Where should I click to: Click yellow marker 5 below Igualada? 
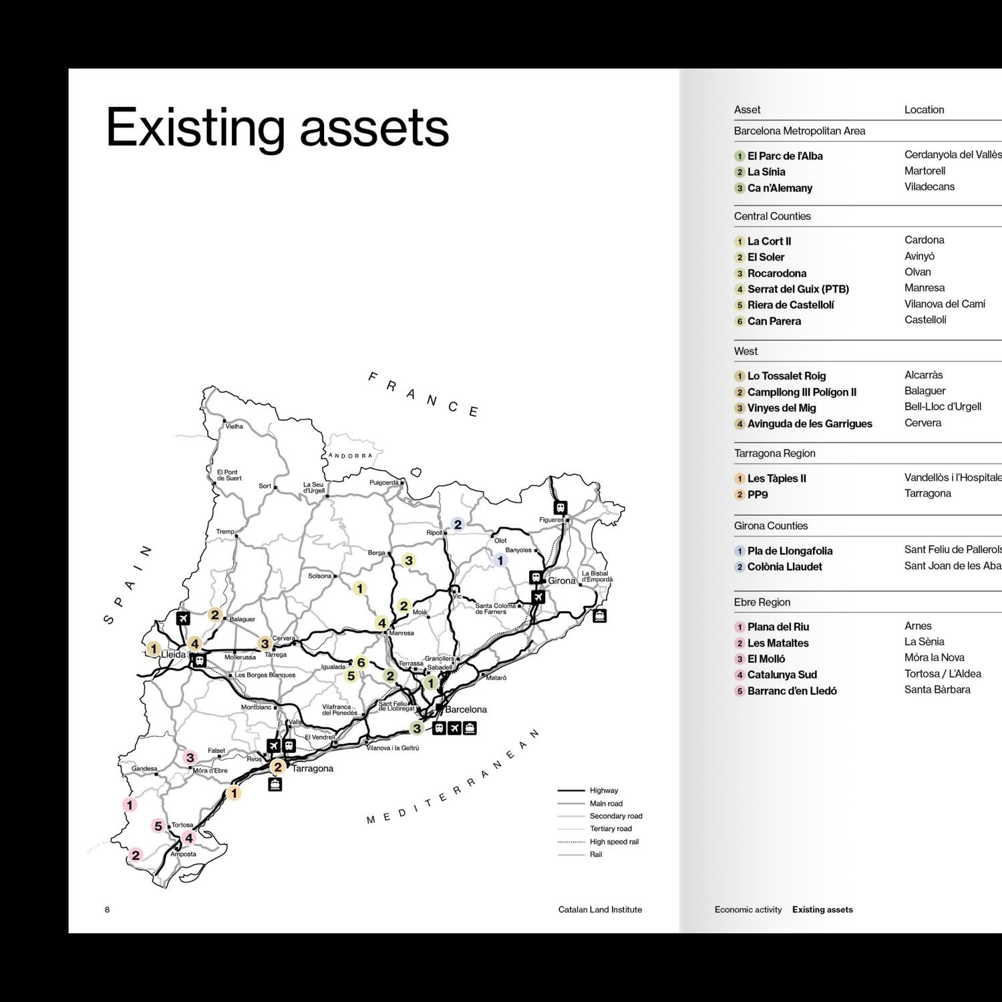click(351, 676)
